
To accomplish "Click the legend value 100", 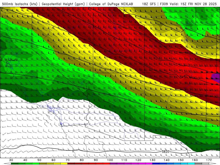I will pyautogui.click(x=110, y=160).
